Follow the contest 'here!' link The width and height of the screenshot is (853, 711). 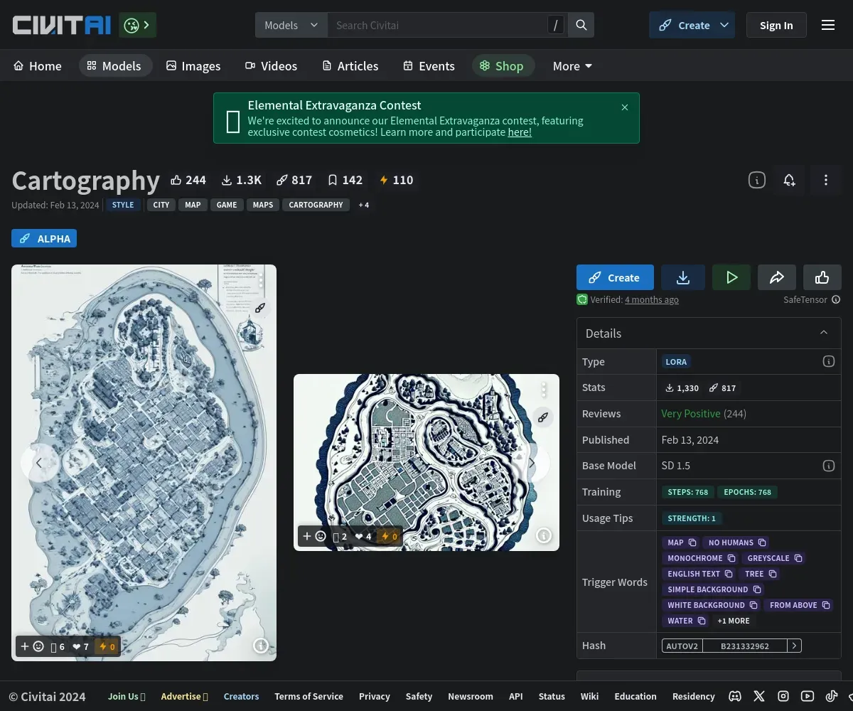(520, 132)
